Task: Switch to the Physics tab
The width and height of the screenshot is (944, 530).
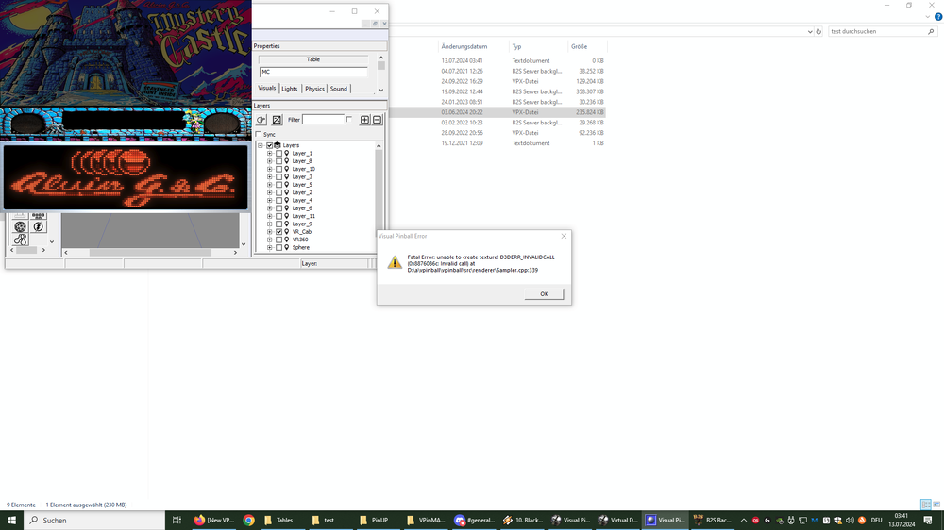Action: point(314,89)
